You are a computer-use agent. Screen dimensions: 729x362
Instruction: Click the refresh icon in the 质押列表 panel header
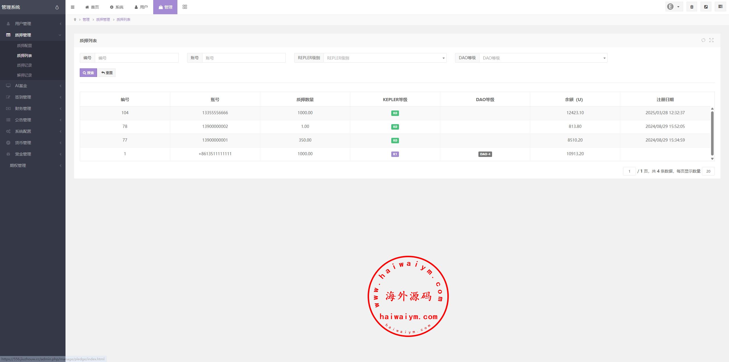(703, 40)
